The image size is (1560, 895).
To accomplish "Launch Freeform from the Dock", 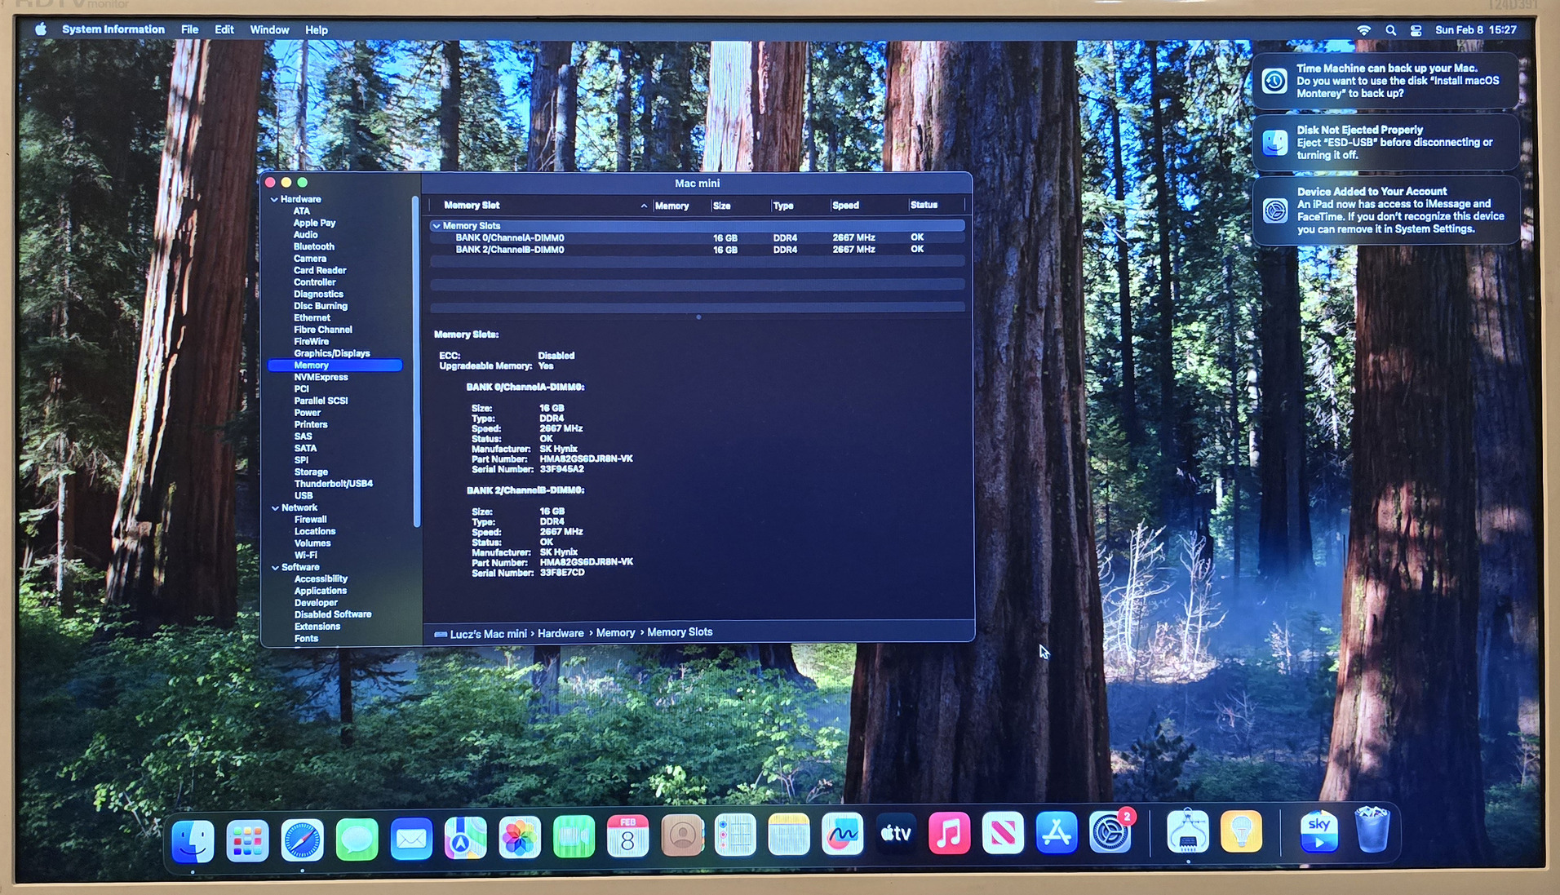I will tap(843, 834).
